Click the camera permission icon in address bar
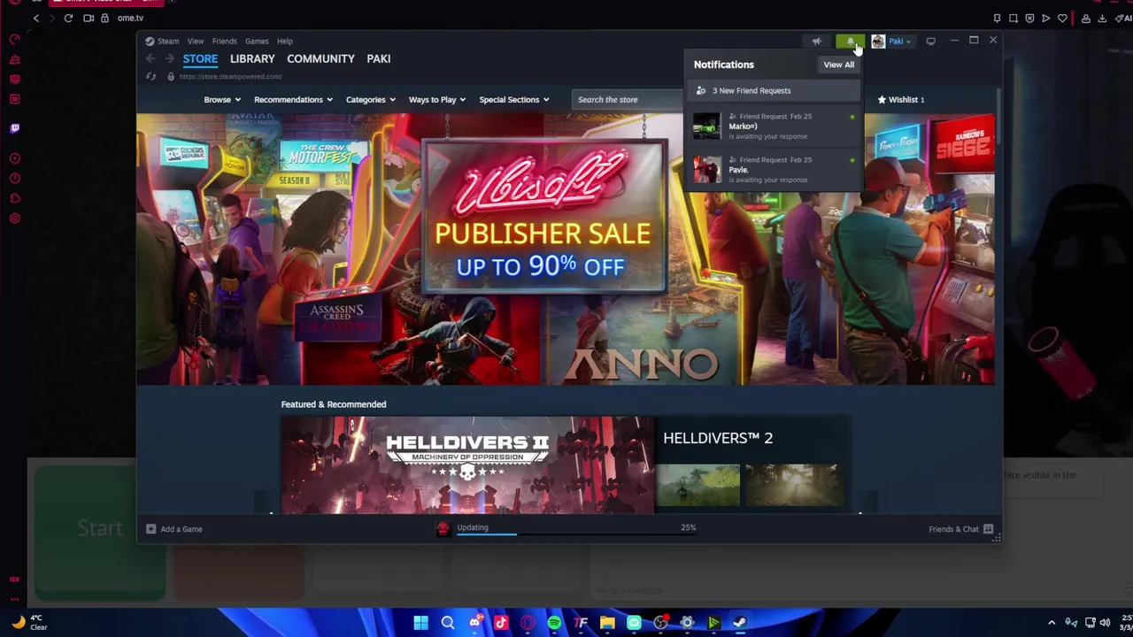 coord(89,18)
